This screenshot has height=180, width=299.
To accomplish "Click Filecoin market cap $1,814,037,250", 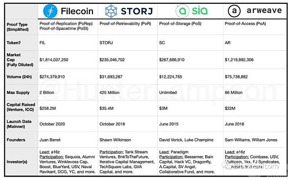I will point(54,60).
